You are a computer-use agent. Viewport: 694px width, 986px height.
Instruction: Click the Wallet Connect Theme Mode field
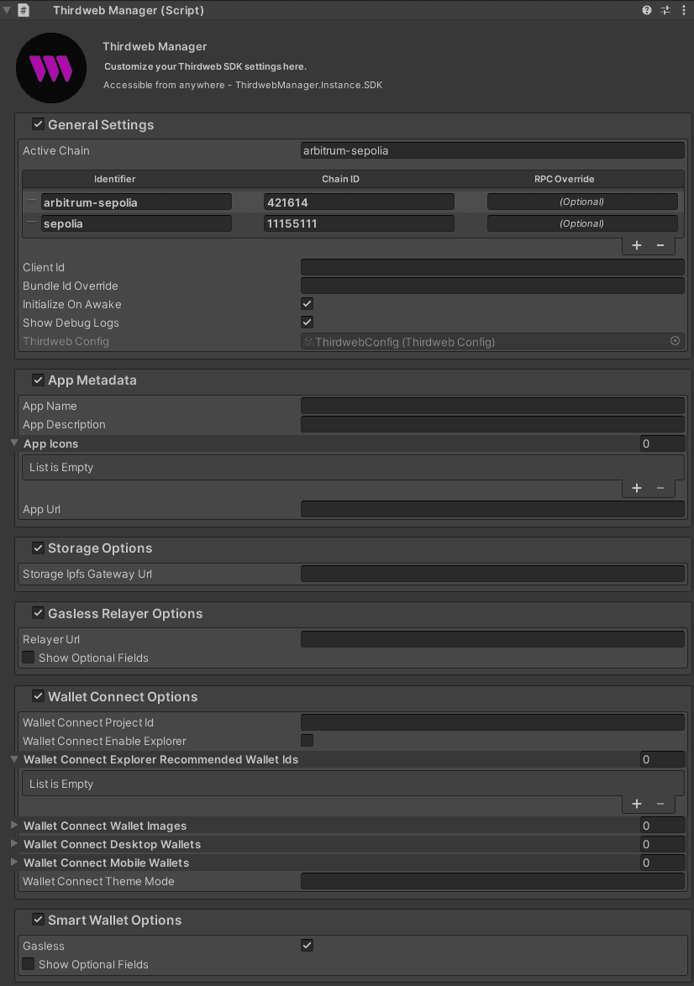(x=492, y=881)
